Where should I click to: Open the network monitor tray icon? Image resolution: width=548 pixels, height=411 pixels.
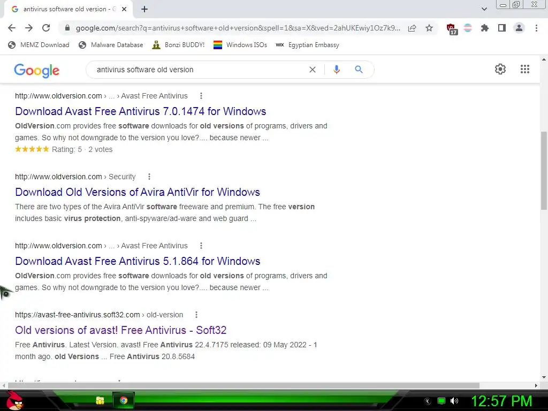tap(442, 401)
